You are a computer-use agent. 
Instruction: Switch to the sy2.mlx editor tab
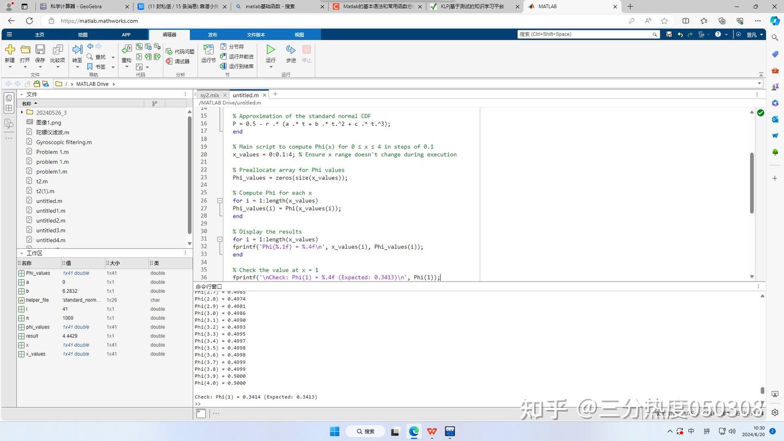pos(210,95)
